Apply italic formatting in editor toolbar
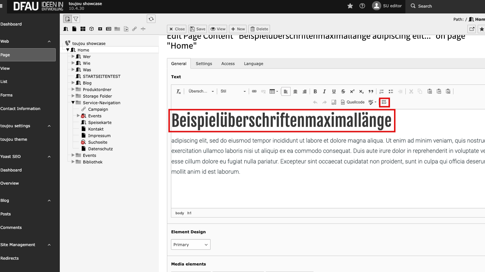 [324, 92]
